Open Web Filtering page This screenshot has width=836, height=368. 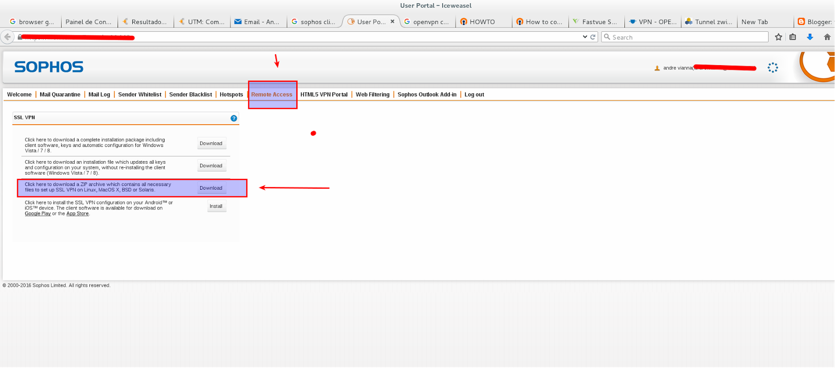coord(373,94)
